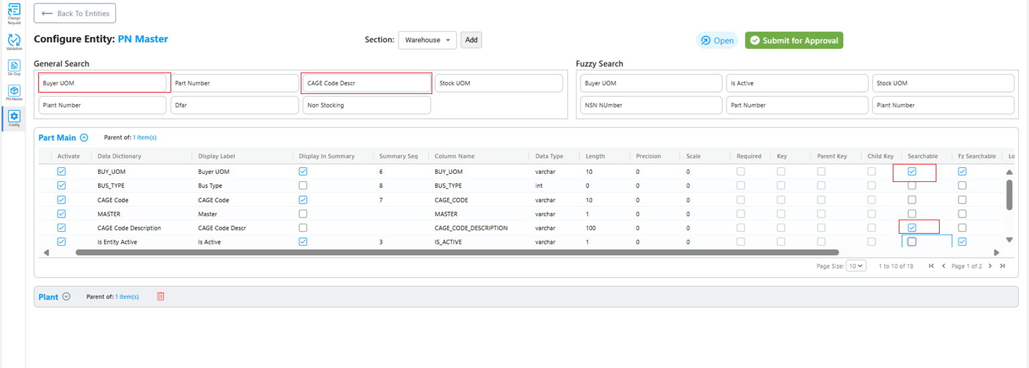
Task: Click Back To Entities button
Action: click(75, 13)
